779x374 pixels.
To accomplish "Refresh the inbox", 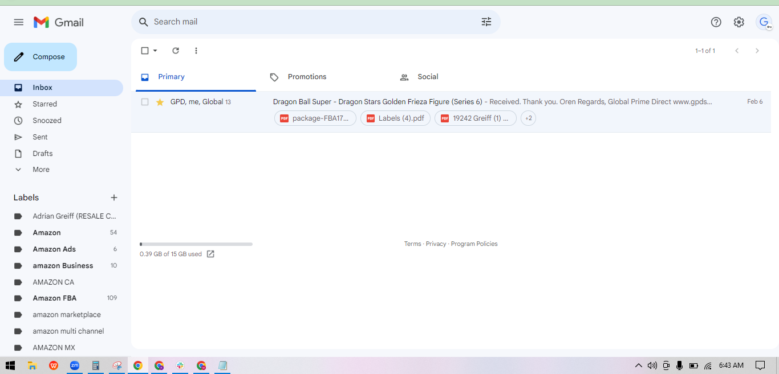I will pyautogui.click(x=176, y=51).
